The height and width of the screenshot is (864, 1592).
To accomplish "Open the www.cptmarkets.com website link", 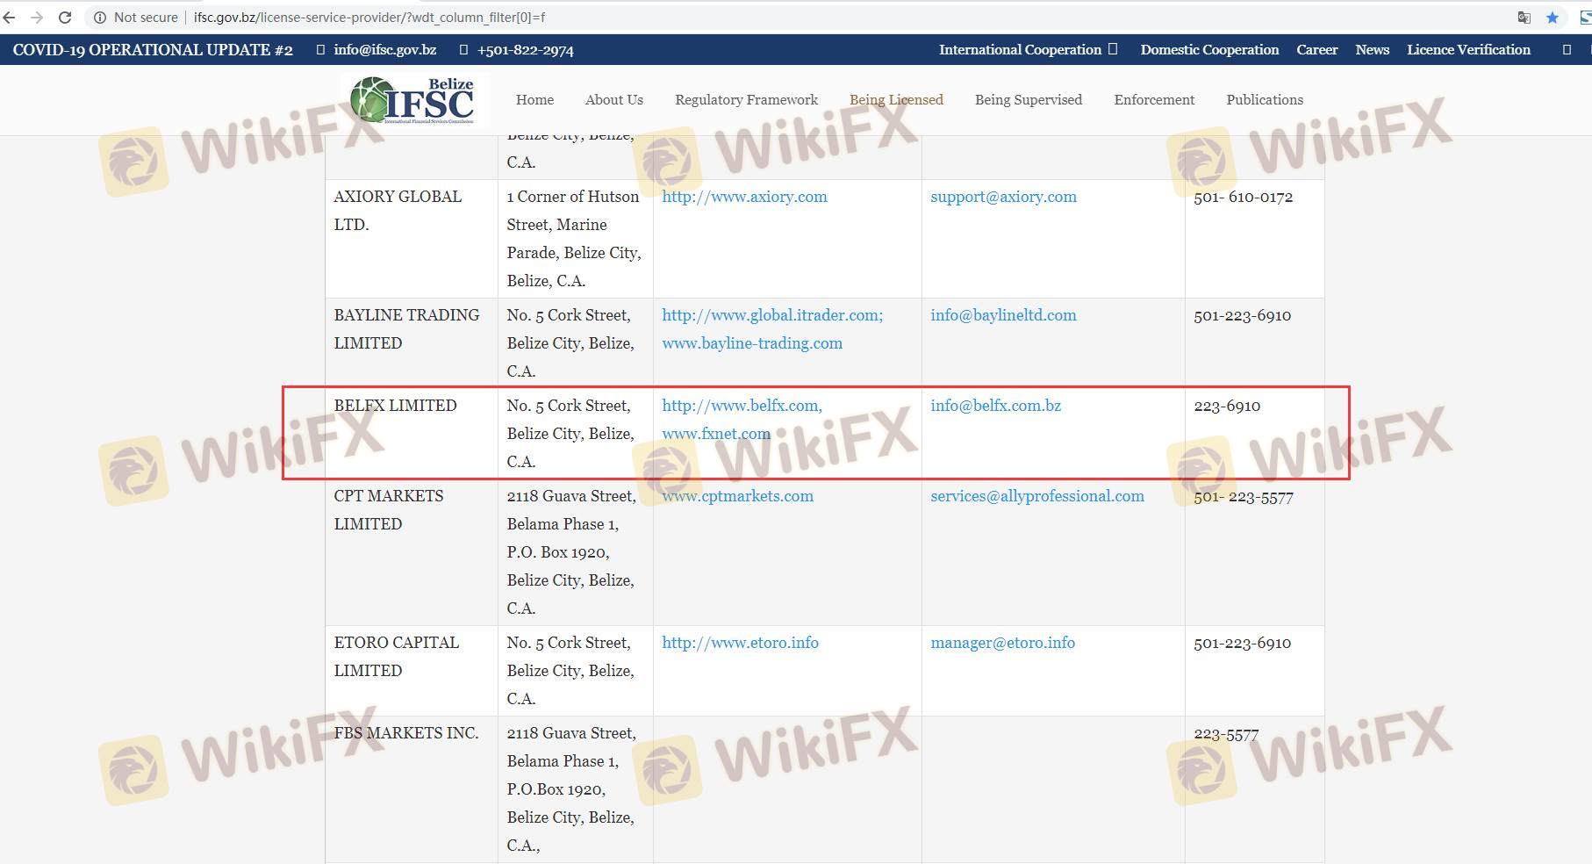I will (737, 496).
